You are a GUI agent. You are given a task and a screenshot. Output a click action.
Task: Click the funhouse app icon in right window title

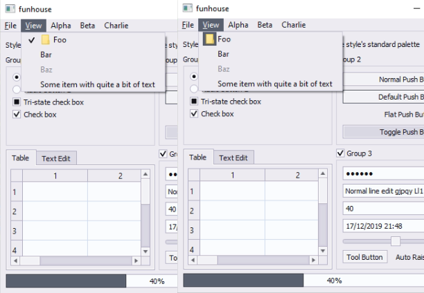(x=187, y=8)
